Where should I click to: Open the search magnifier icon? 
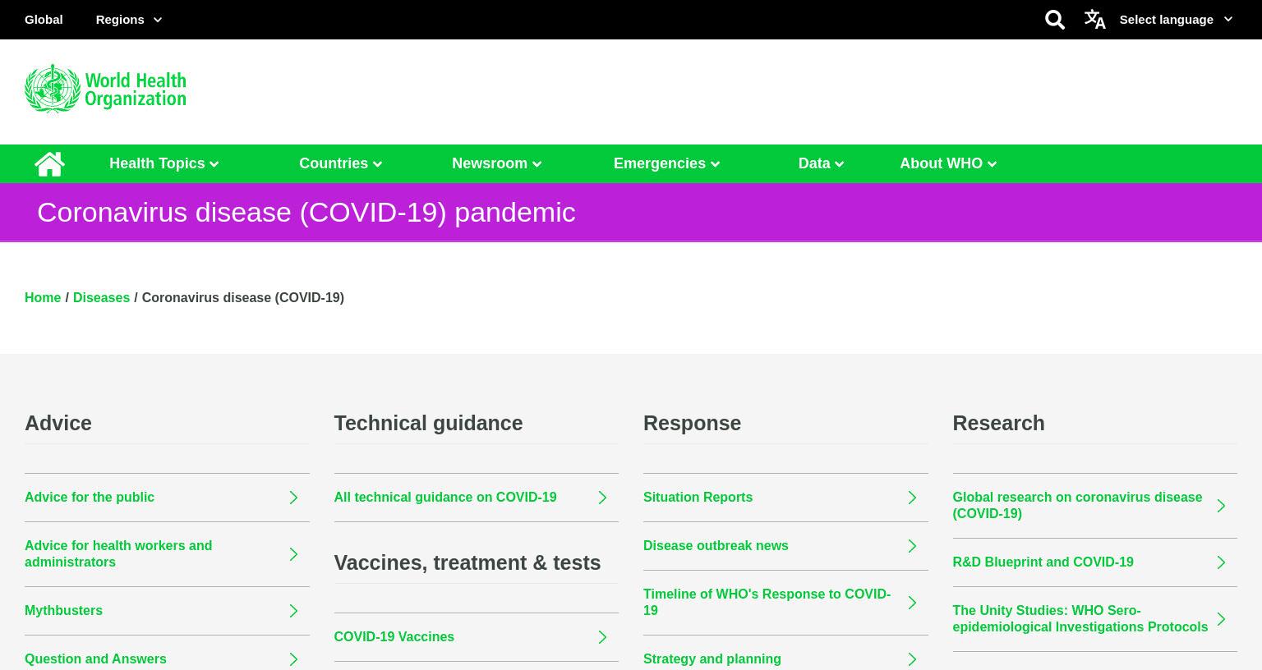tap(1055, 20)
